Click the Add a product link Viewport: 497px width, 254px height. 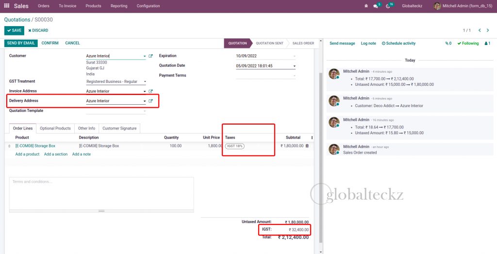[27, 154]
